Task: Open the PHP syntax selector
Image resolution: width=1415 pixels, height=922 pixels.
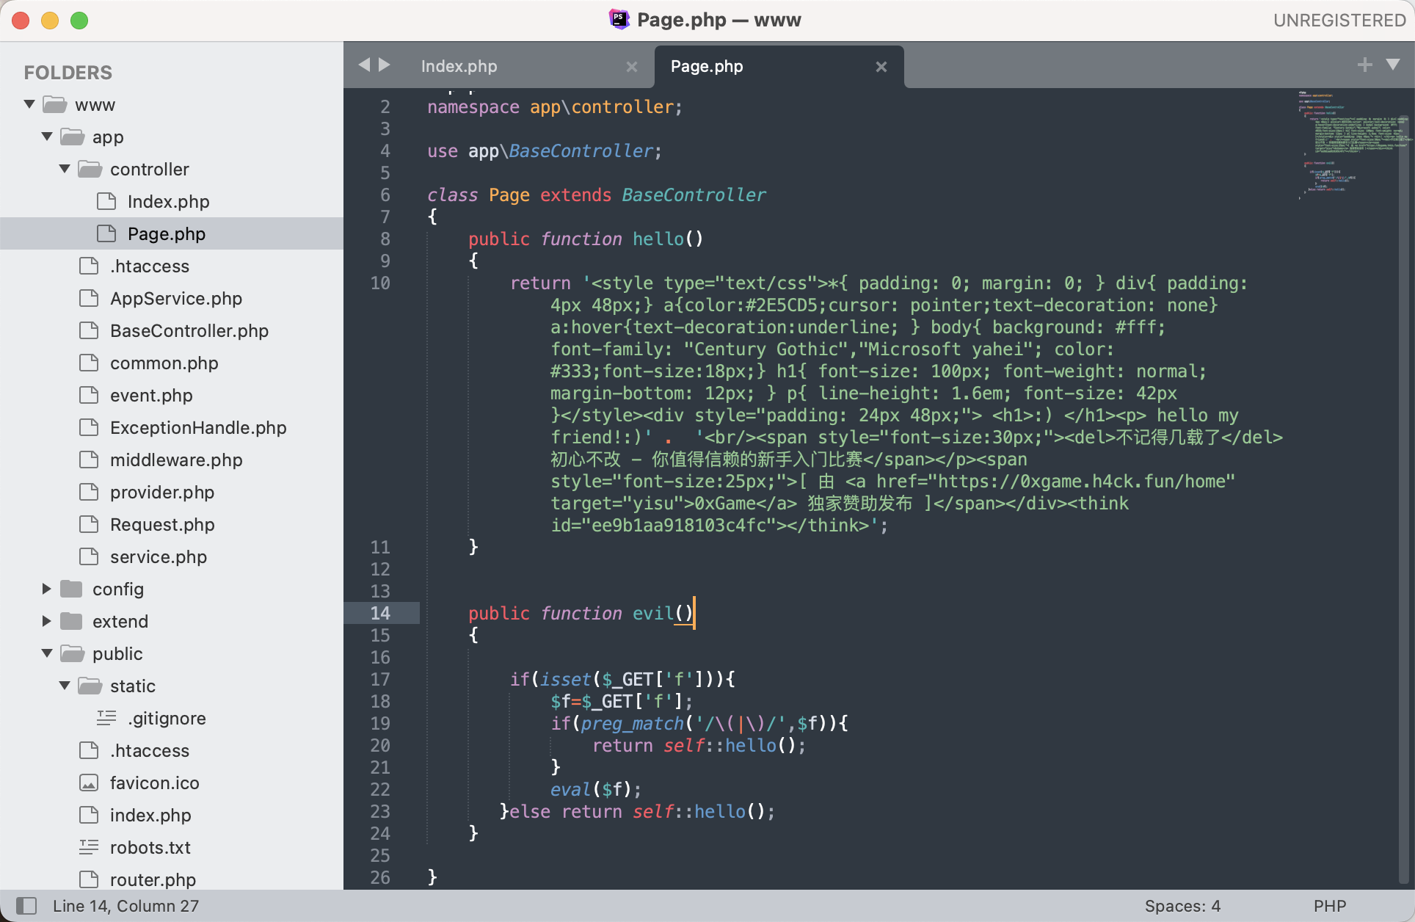Action: (x=1330, y=906)
